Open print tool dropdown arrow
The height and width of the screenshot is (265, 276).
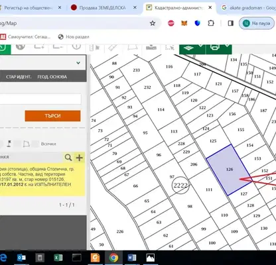227,45
